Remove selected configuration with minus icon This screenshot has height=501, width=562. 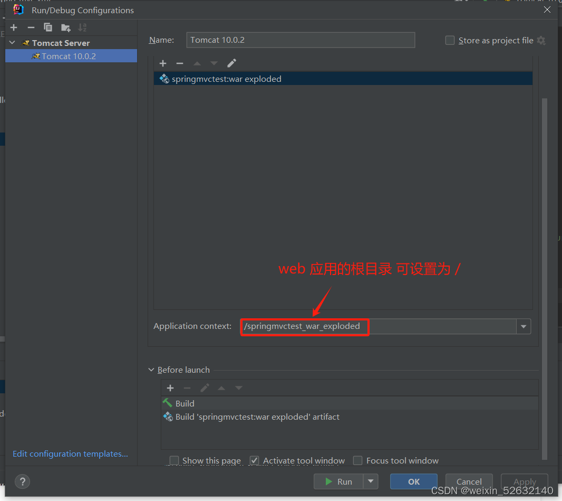click(x=31, y=27)
